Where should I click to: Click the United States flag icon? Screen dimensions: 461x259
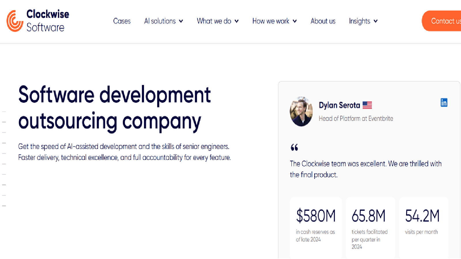(367, 105)
